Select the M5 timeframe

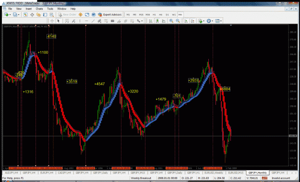[x=134, y=15]
